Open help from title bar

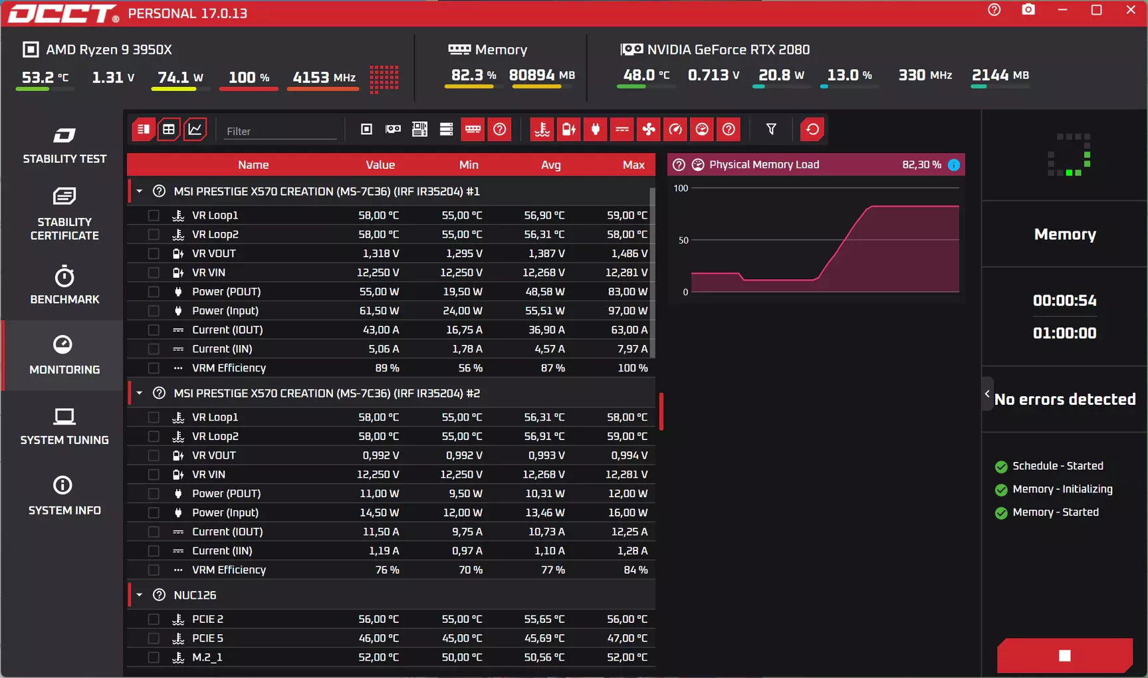(994, 10)
